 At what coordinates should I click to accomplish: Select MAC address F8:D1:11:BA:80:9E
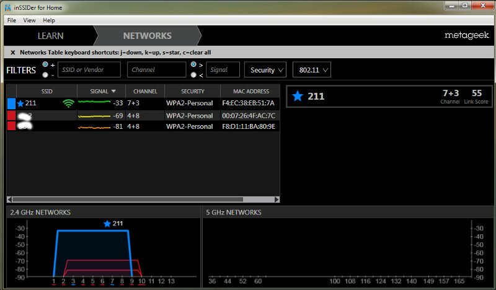(x=249, y=126)
